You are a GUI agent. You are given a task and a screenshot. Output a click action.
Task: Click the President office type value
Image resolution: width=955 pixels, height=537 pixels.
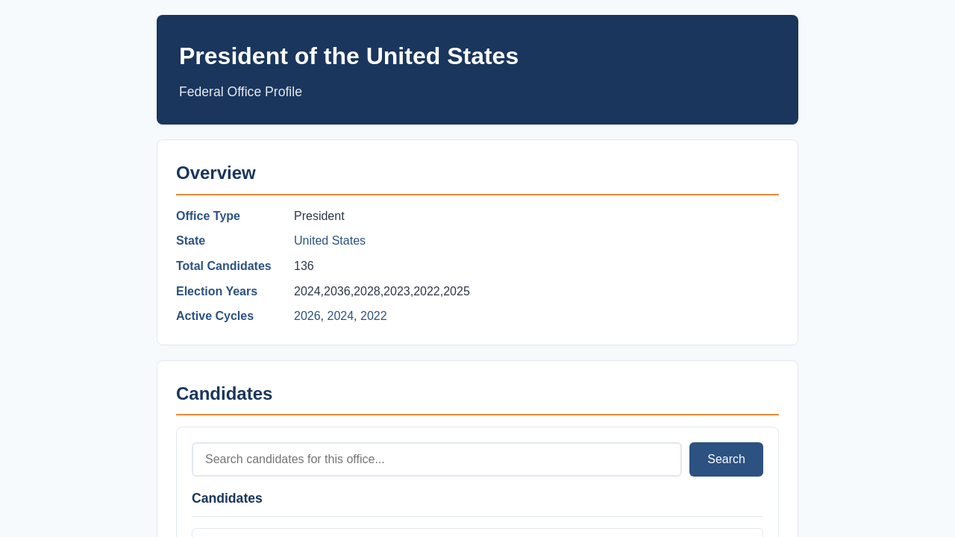319,216
